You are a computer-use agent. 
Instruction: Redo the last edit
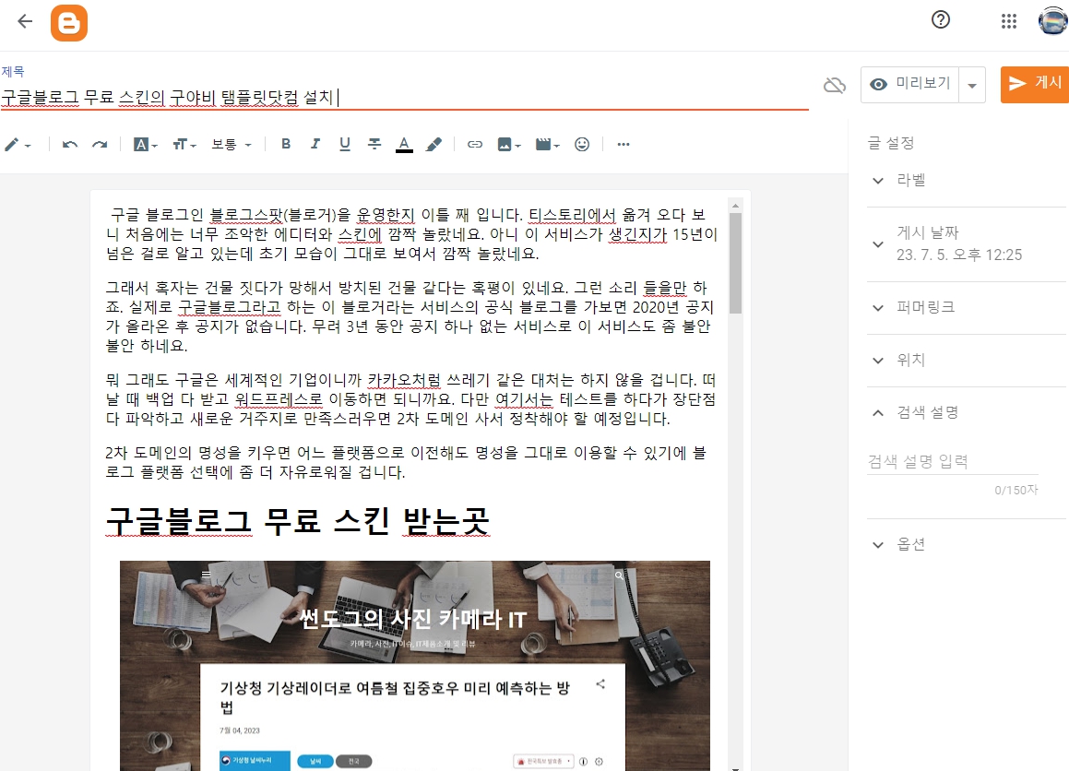[101, 145]
